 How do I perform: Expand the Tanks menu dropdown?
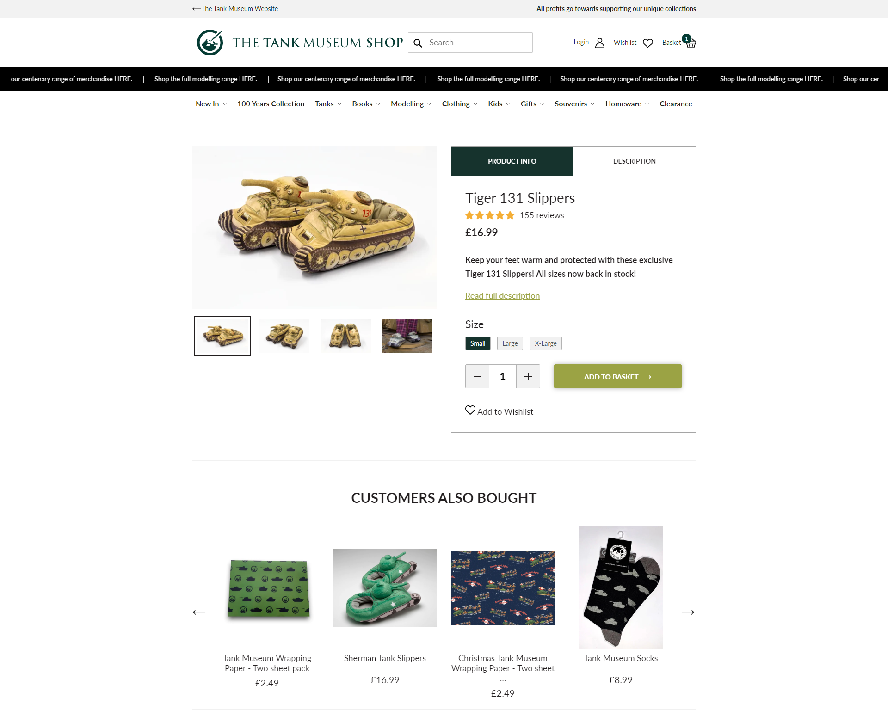pyautogui.click(x=328, y=104)
